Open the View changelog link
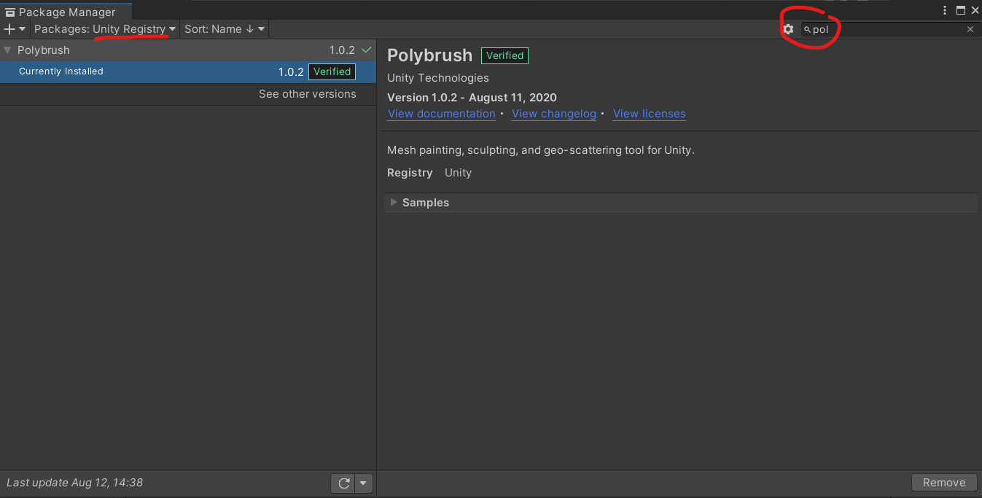The image size is (982, 498). click(553, 114)
